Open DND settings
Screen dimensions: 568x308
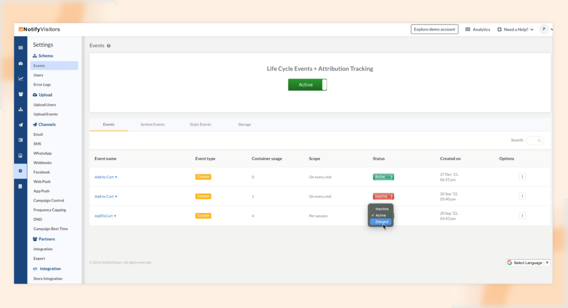pyautogui.click(x=38, y=219)
